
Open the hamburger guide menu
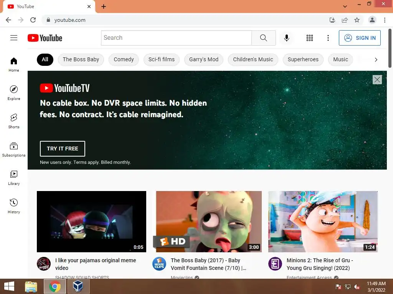[14, 38]
